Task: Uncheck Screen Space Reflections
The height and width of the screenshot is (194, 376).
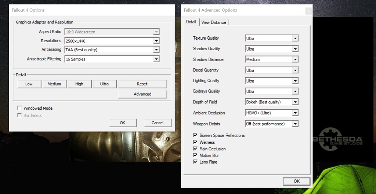Action: [x=195, y=136]
